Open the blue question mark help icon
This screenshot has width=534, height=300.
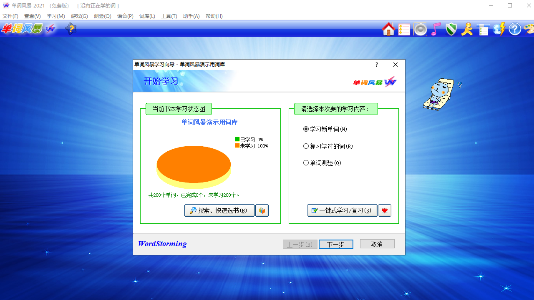[x=514, y=29]
